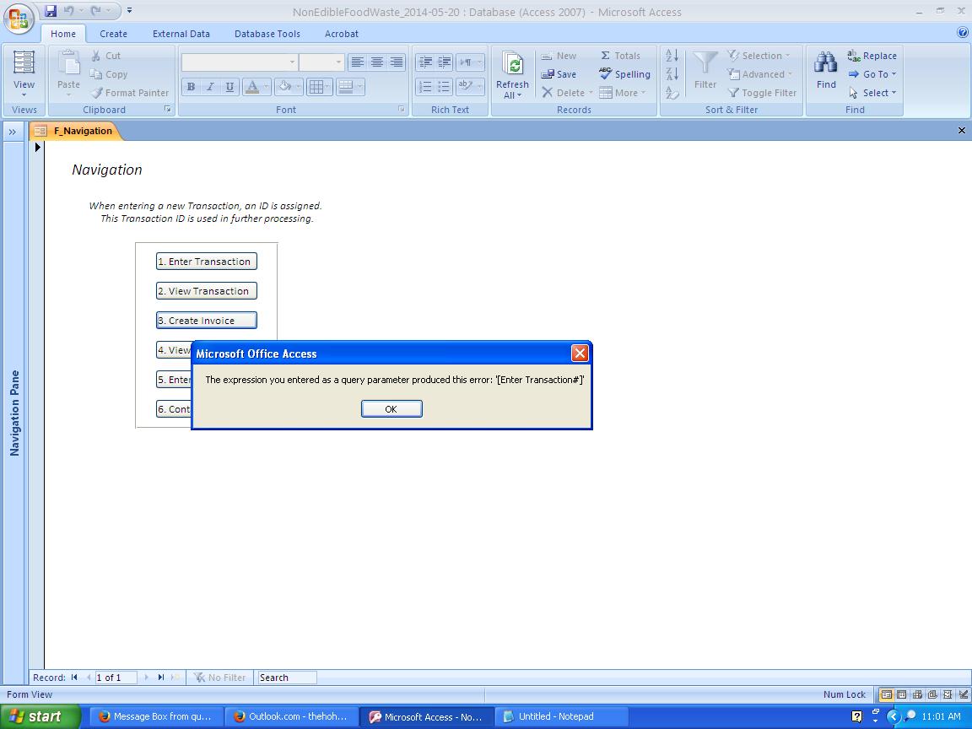Screen dimensions: 972x729
Task: Switch to the Acrobat ribbon tab
Action: pos(342,34)
